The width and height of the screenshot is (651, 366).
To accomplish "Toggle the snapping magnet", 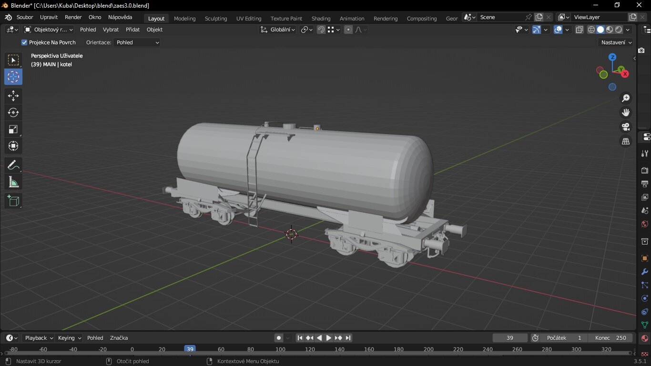I will 321,30.
